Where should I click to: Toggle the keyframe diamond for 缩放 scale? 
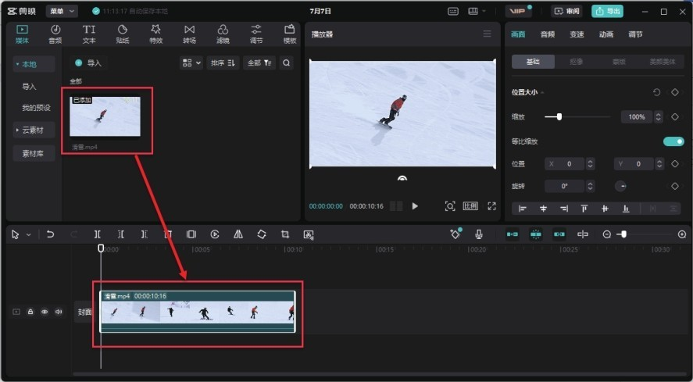[674, 116]
